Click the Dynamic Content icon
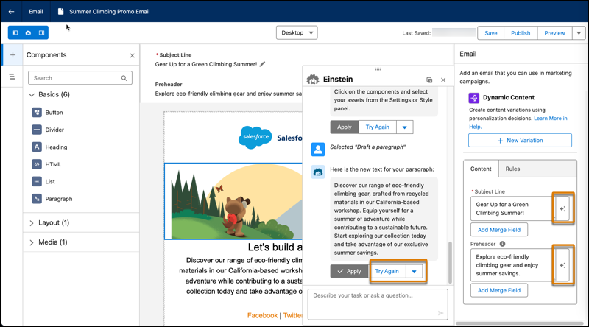This screenshot has height=327, width=589. click(473, 98)
